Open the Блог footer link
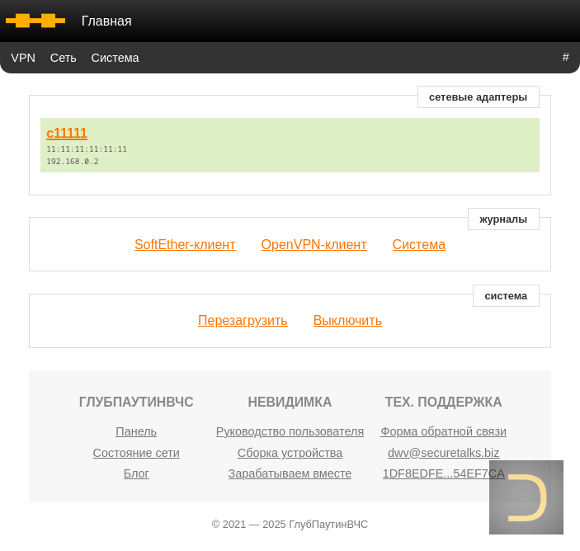Viewport: 580px width, 551px height. tap(136, 473)
